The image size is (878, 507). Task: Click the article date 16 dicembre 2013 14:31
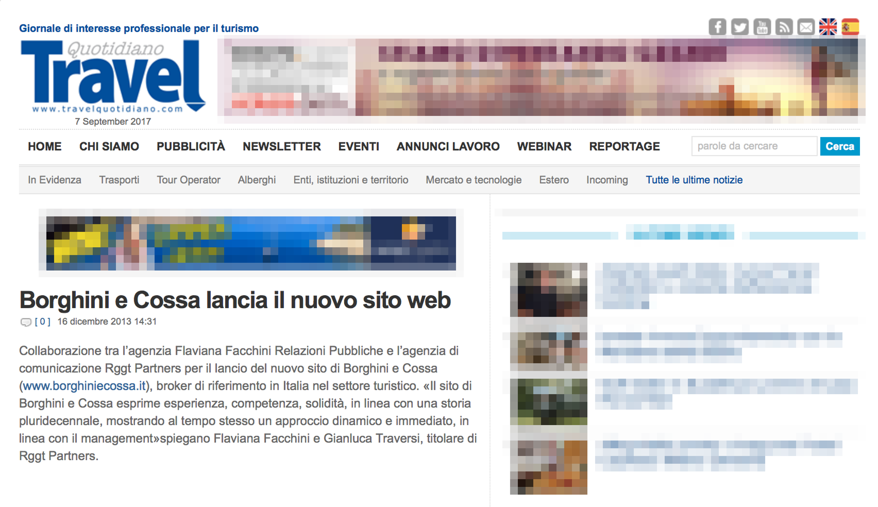[107, 321]
